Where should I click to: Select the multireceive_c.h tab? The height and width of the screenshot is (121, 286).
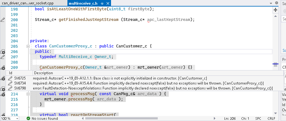coord(83,3)
